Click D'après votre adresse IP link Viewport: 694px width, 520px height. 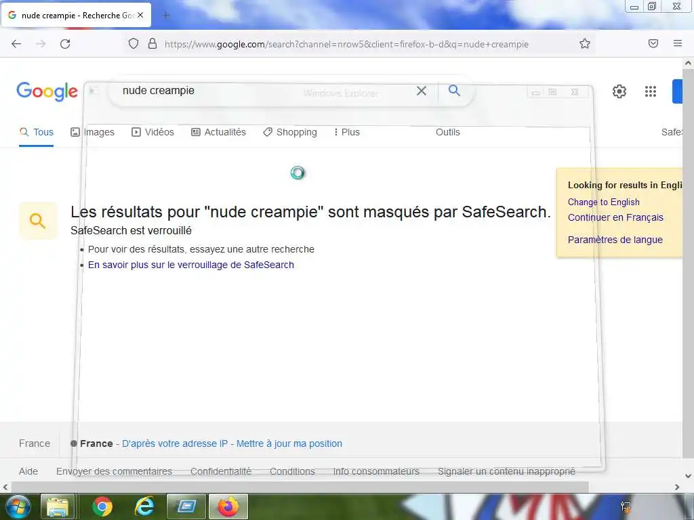click(x=175, y=443)
